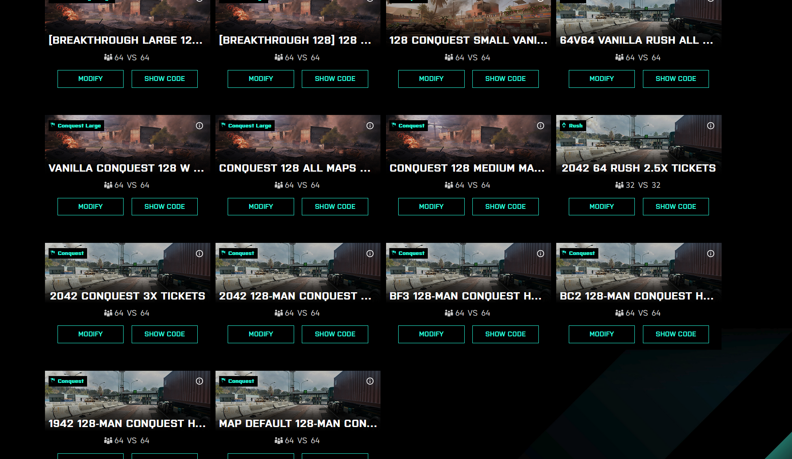
Task: Open info icon on BC2 128-Man Conquest card
Action: tap(711, 253)
